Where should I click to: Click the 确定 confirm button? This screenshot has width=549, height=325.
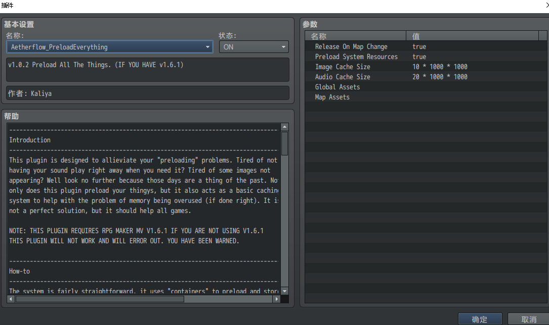tap(480, 319)
